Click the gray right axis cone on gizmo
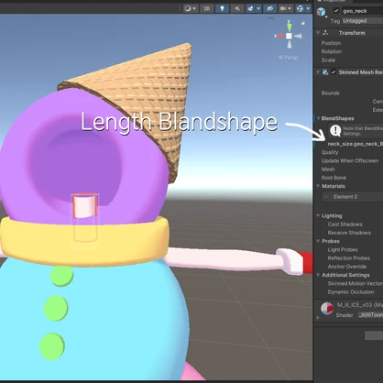This screenshot has width=383, height=383. (x=298, y=36)
